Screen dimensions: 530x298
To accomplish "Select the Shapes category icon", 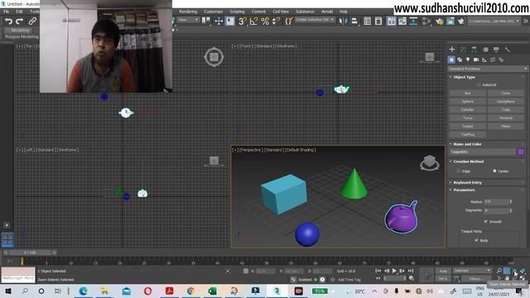I will [x=460, y=60].
